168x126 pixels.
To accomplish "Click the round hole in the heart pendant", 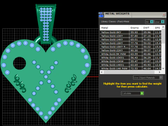I will (19, 63).
